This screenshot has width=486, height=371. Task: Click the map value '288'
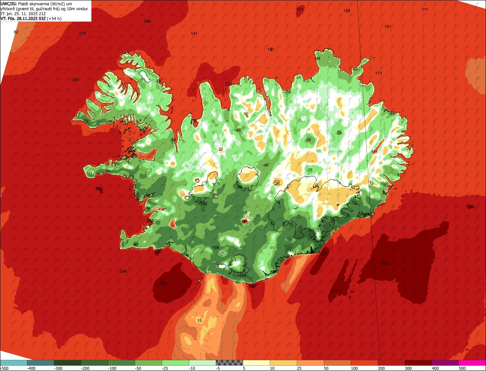click(x=147, y=21)
